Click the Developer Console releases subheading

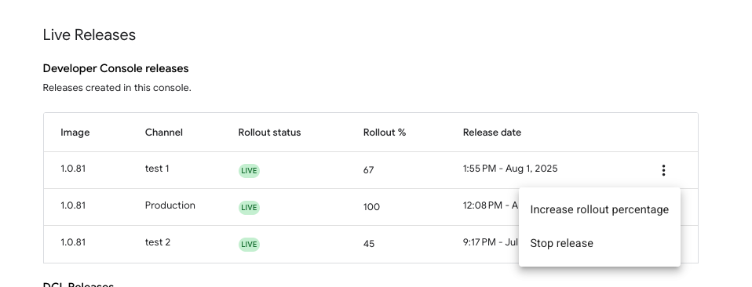coord(115,68)
